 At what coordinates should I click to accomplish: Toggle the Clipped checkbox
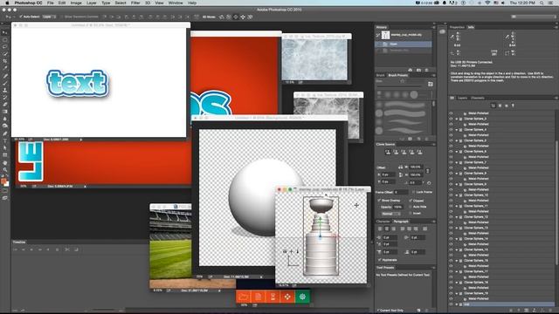point(411,201)
